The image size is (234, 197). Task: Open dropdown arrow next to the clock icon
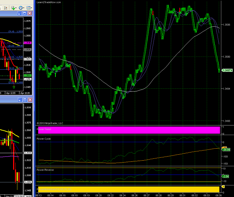[24, 8]
